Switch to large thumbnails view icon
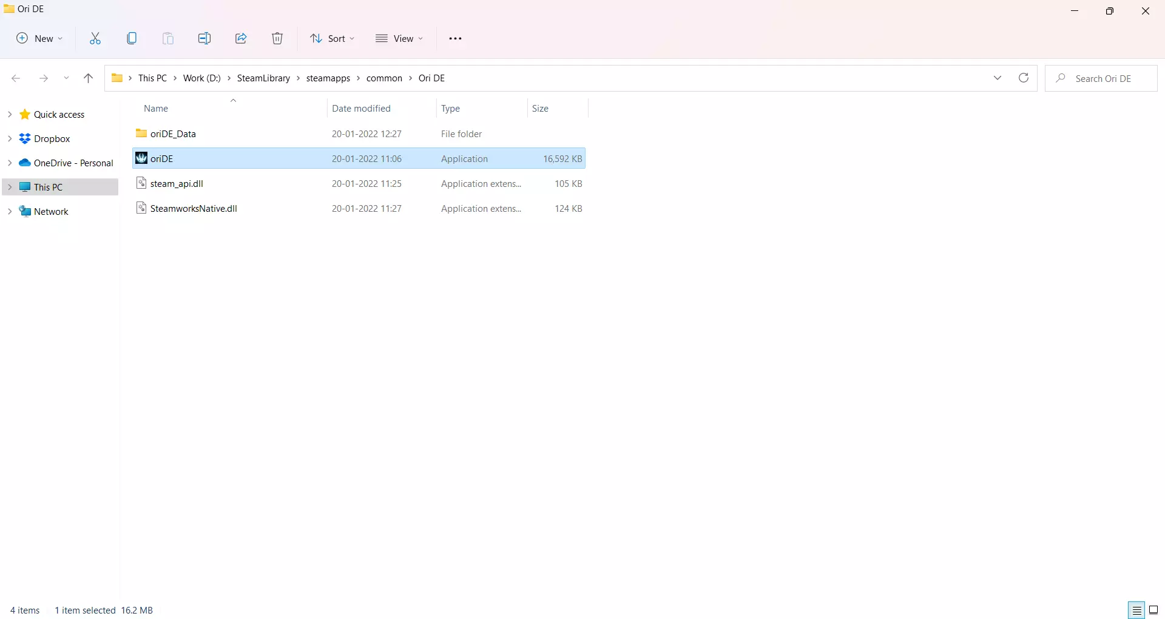 click(x=1153, y=611)
